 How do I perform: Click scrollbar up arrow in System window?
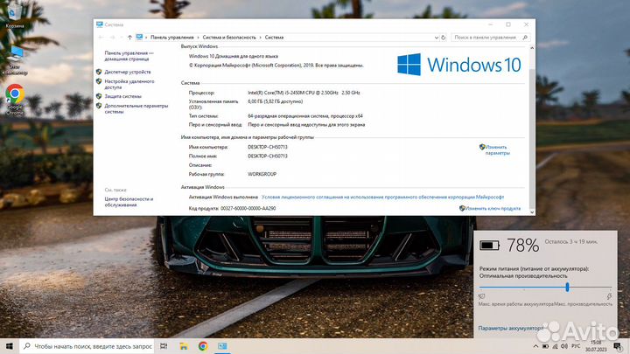point(532,48)
